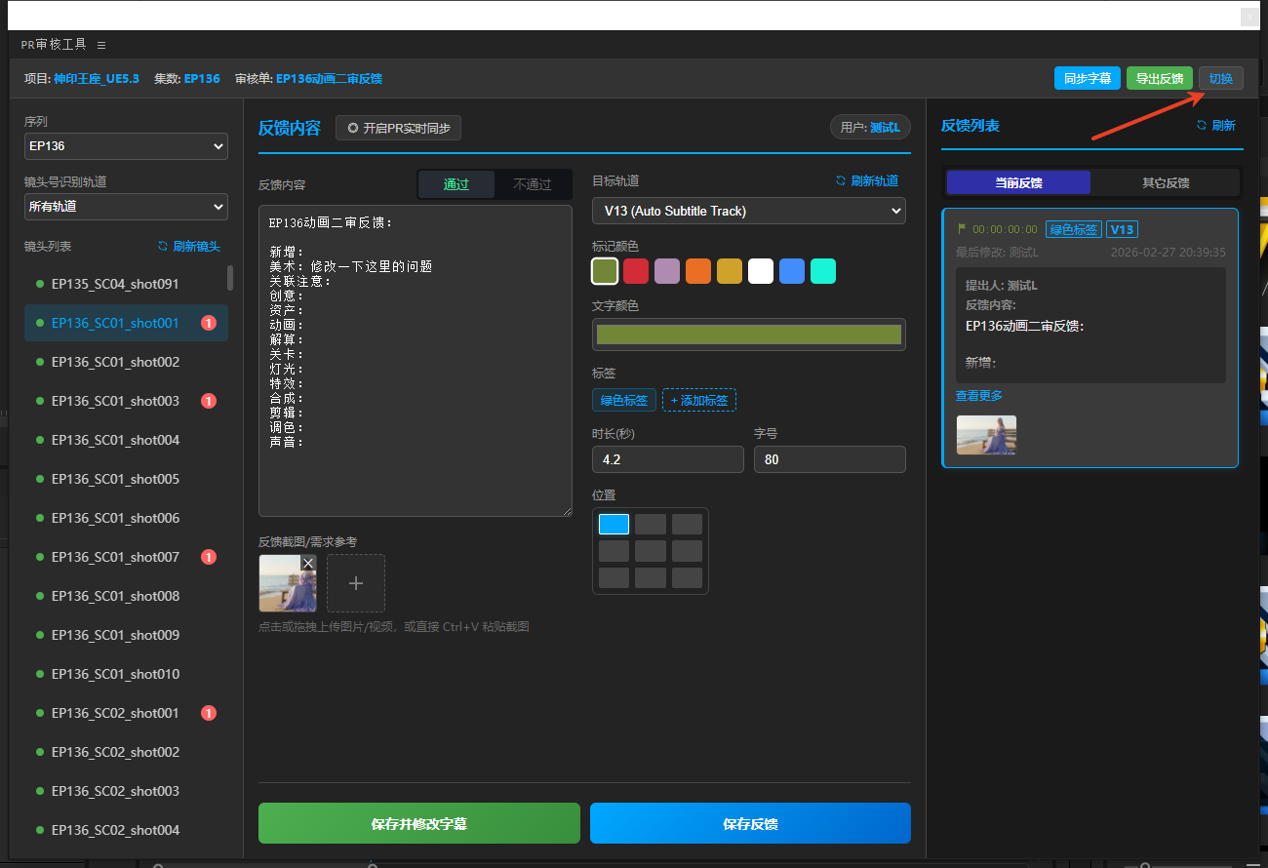The width and height of the screenshot is (1268, 868).
Task: Click the 刷新轨道 refresh icon
Action: pos(841,180)
